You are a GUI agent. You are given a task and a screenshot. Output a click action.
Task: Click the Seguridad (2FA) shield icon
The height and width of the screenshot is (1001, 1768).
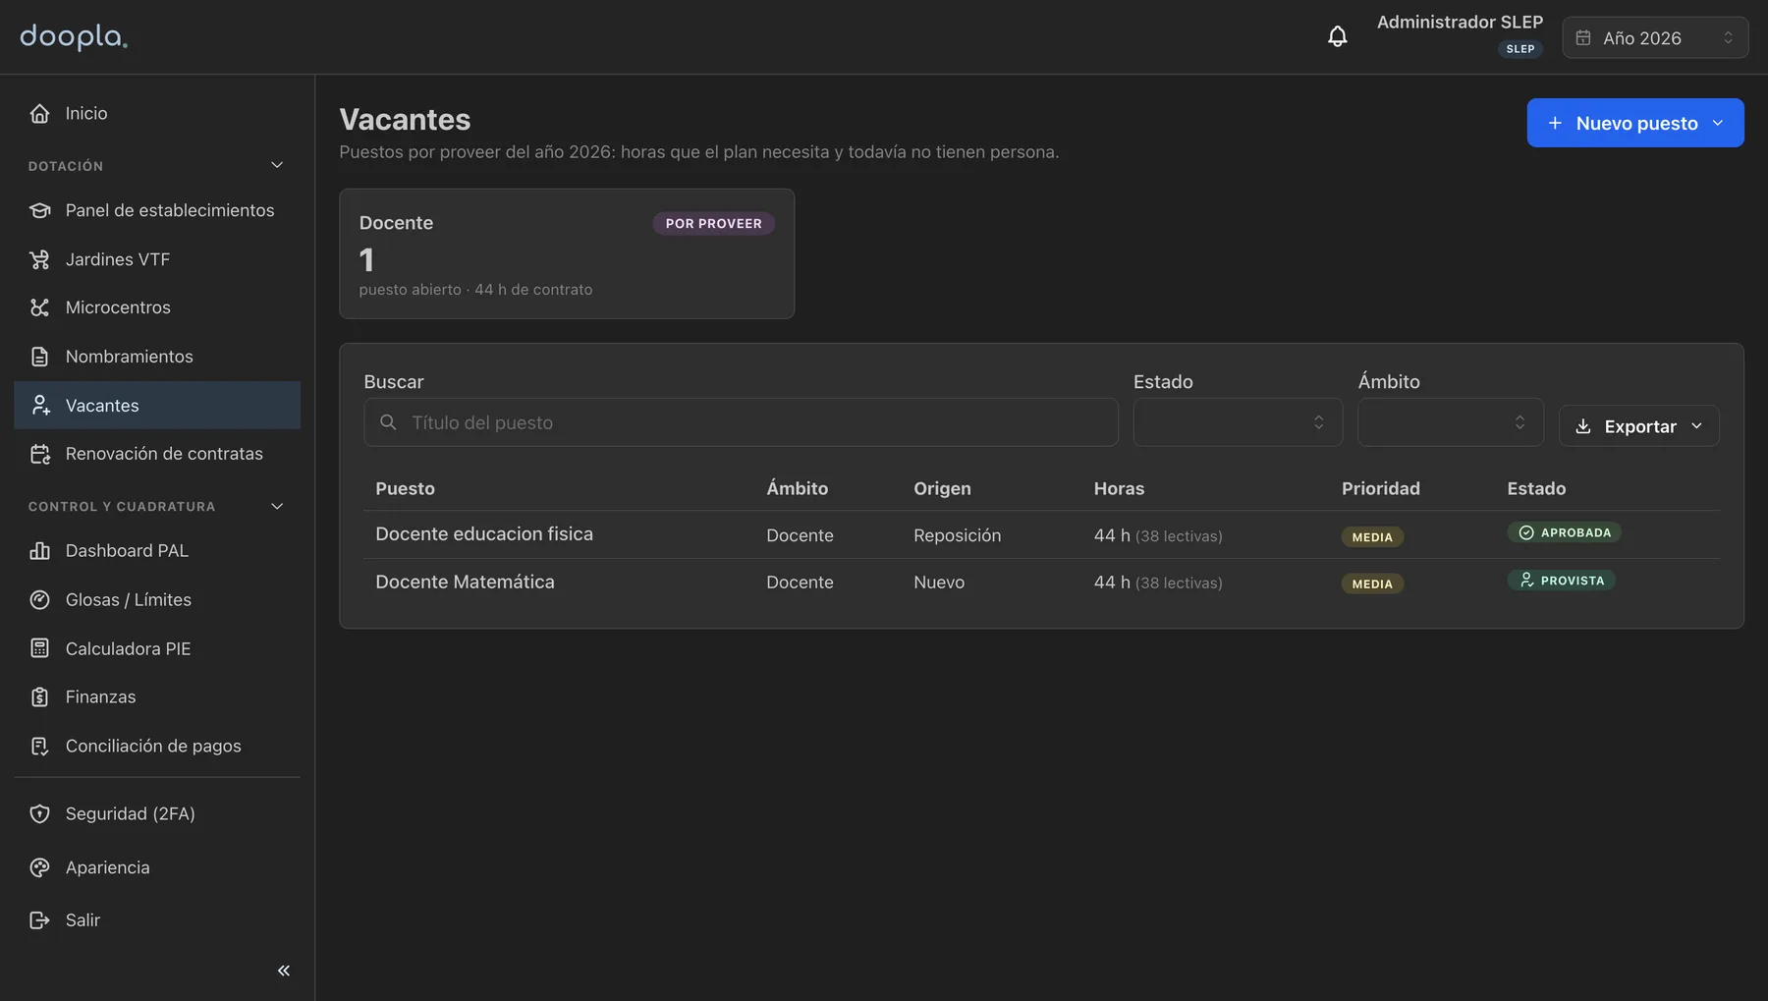click(x=39, y=813)
